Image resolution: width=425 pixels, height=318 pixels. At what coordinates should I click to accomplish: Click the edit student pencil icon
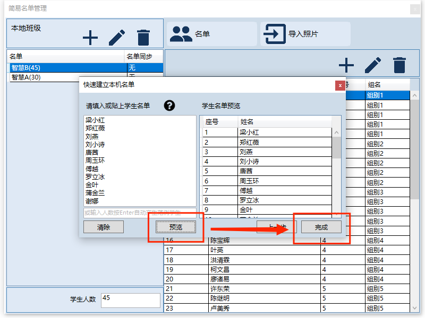point(373,65)
